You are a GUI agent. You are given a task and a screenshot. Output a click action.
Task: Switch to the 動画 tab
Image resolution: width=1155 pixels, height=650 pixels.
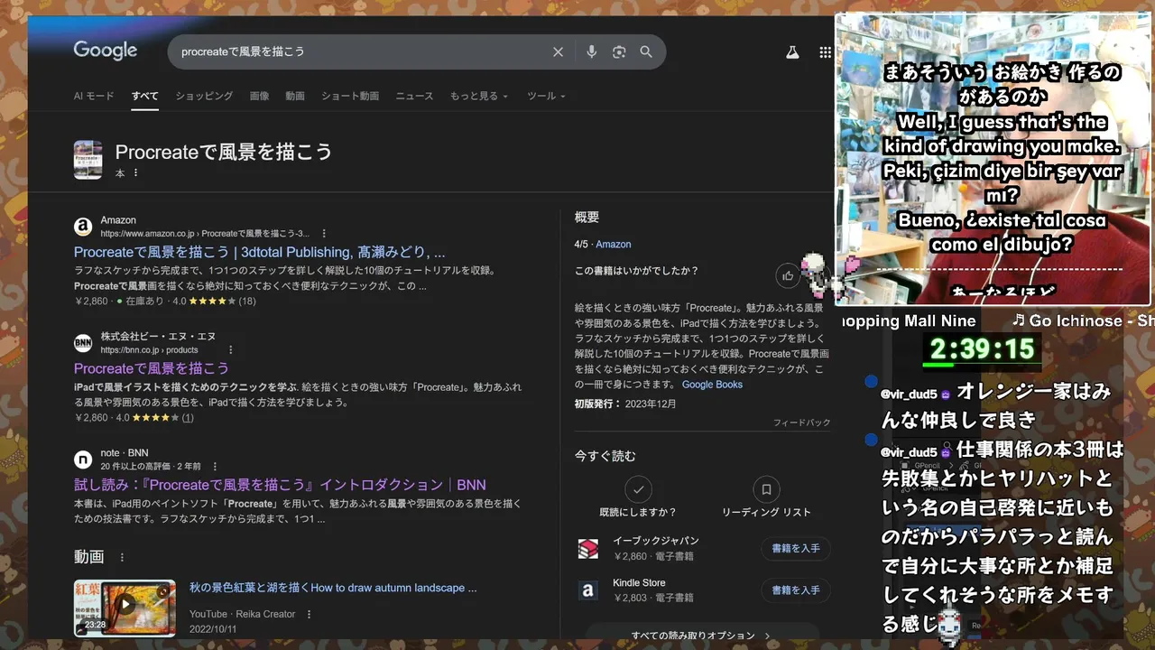tap(295, 96)
